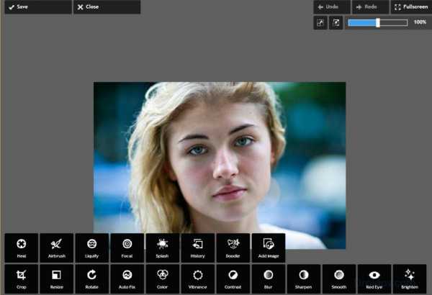Open the Liquify tool

[x=91, y=248]
